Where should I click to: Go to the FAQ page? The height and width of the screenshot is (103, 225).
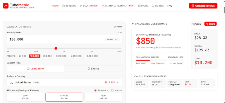click(170, 6)
